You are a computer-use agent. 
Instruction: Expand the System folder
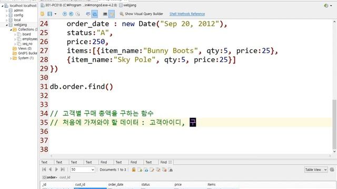(x=11, y=58)
